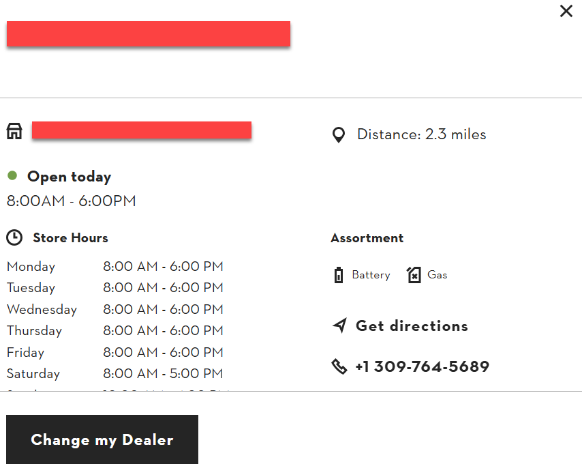The height and width of the screenshot is (464, 582).
Task: Click the redacted dealer title at top
Action: pyautogui.click(x=149, y=34)
